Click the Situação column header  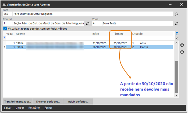click(x=138, y=34)
